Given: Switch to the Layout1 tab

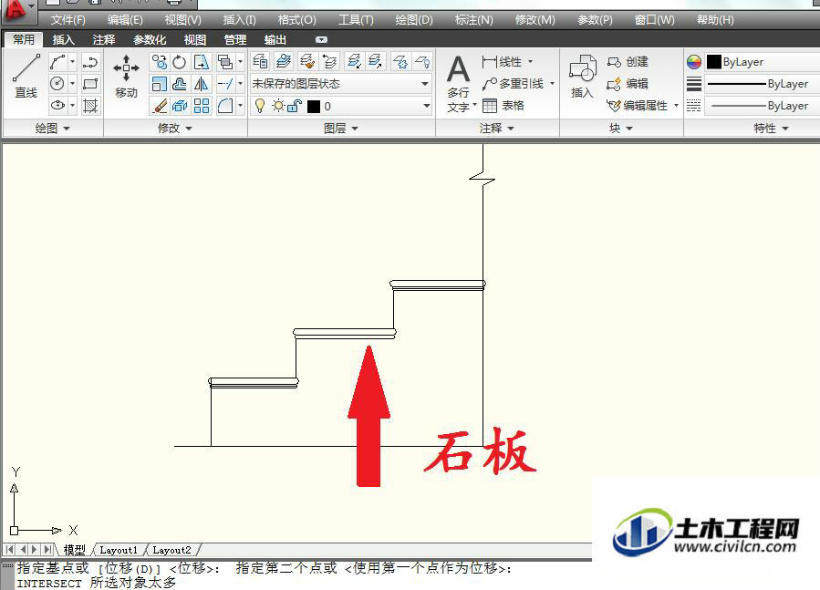Looking at the screenshot, I should click(119, 550).
